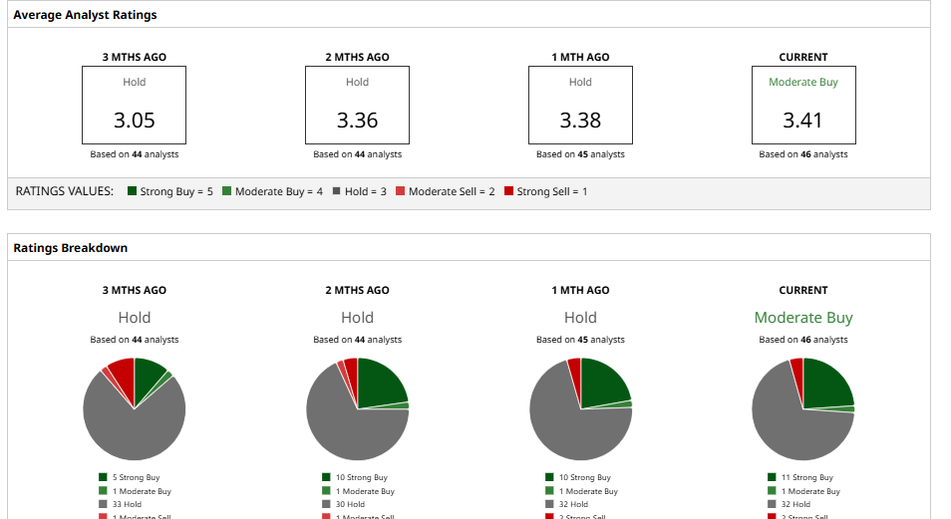Click the 'Strong Sell = 1' legend text

point(552,191)
